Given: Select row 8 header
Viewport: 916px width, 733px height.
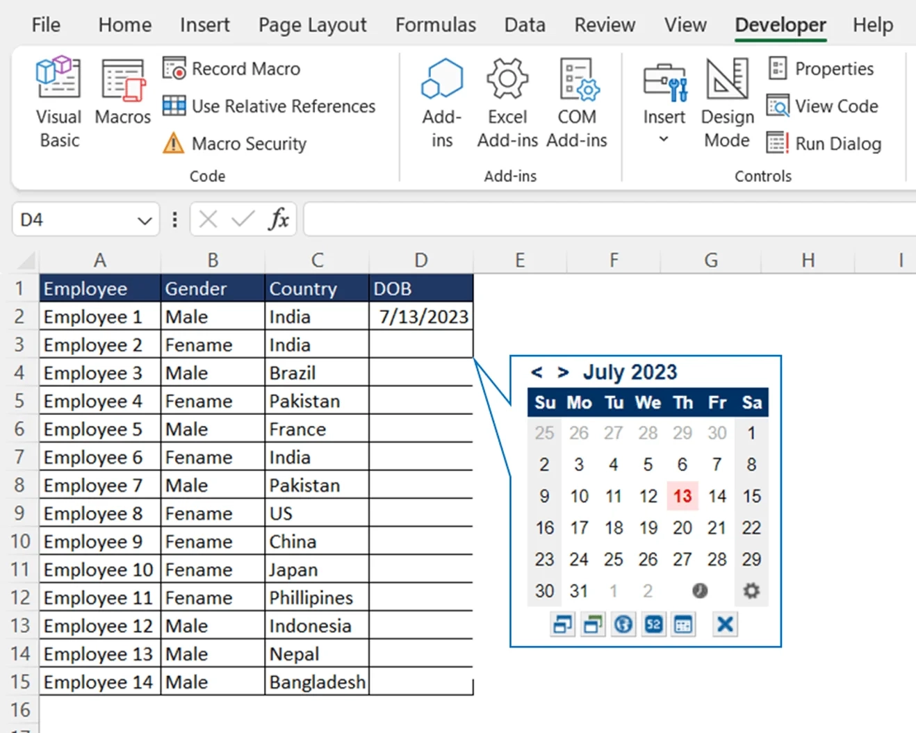Looking at the screenshot, I should pos(19,485).
